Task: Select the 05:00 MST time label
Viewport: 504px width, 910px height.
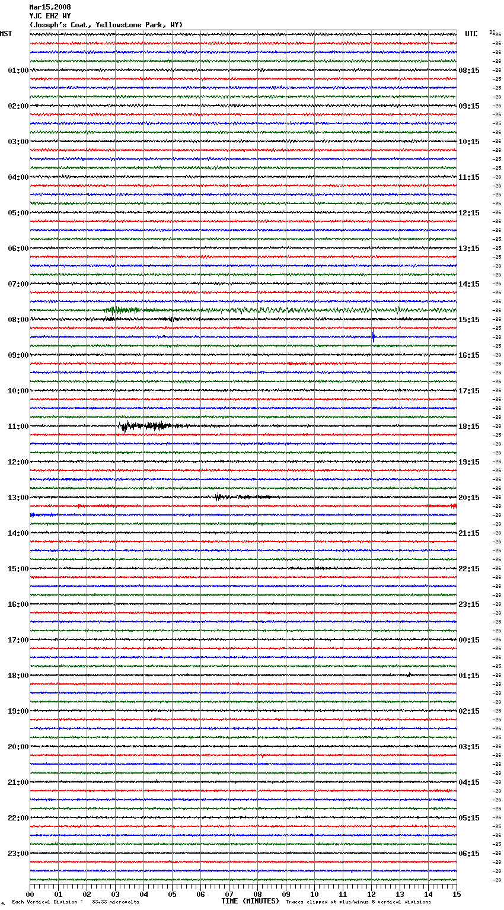Action: pos(18,213)
